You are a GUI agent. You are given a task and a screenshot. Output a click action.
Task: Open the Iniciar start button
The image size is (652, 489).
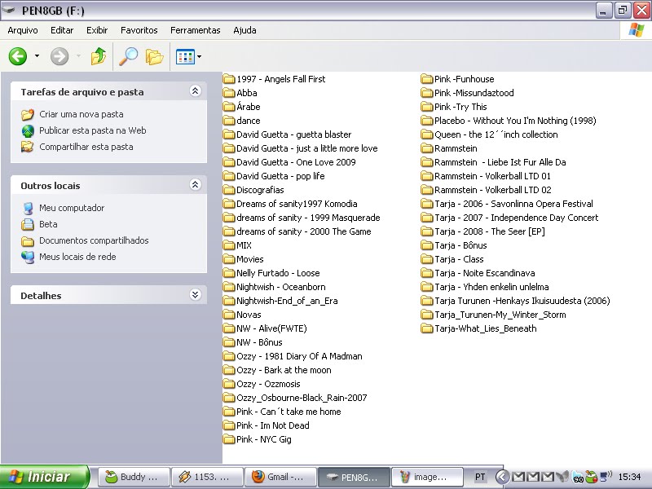click(45, 477)
